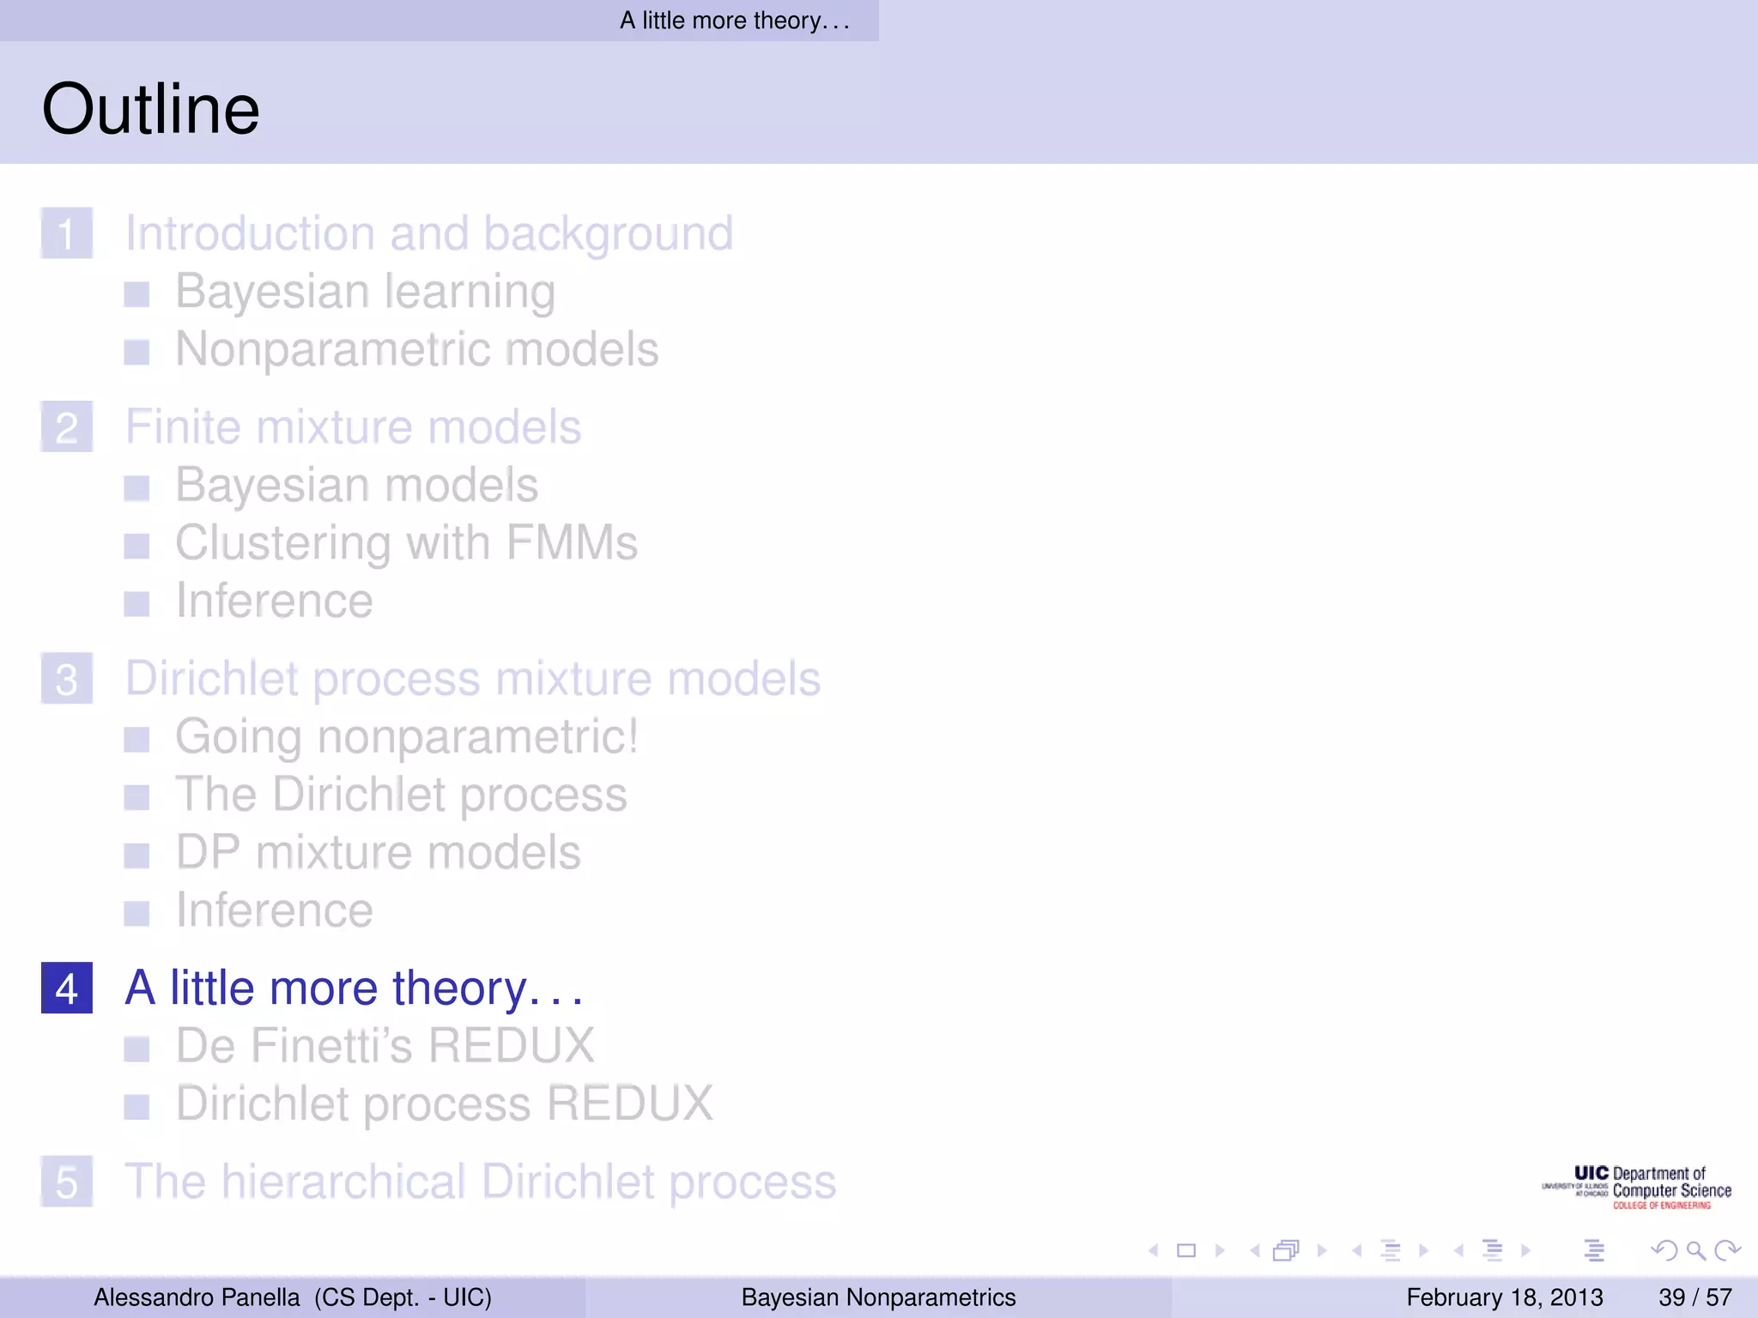Image resolution: width=1758 pixels, height=1318 pixels.
Task: Open section 1 Introduction and background
Action: point(429,233)
